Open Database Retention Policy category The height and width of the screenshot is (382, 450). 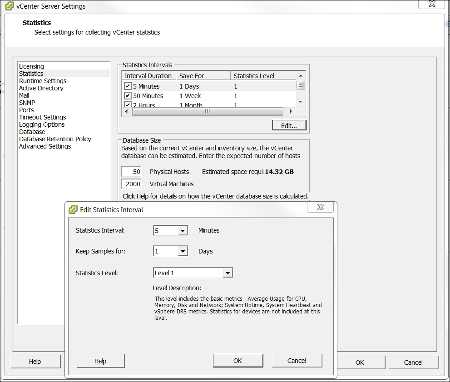55,139
